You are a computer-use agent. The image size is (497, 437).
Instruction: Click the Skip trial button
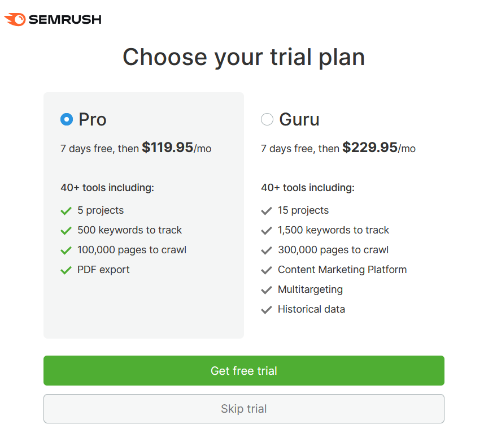pyautogui.click(x=244, y=409)
